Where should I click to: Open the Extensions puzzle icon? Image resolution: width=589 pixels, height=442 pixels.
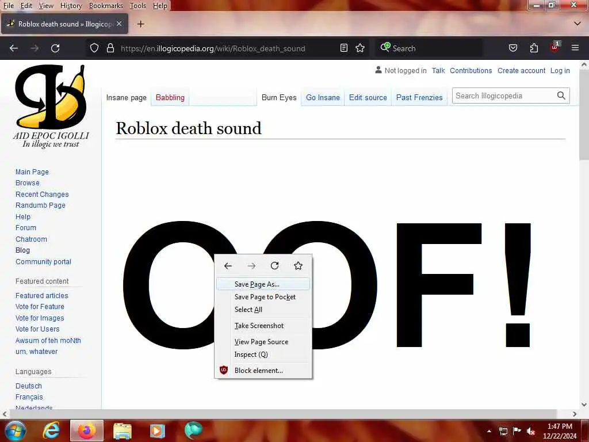point(534,48)
